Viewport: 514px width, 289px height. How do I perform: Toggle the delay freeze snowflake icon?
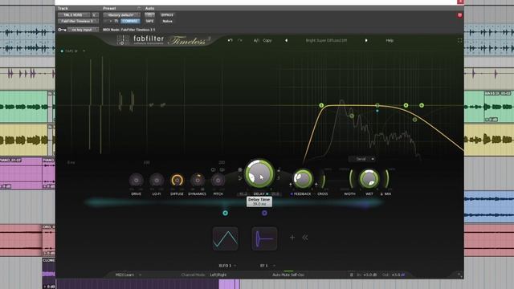pyautogui.click(x=240, y=169)
